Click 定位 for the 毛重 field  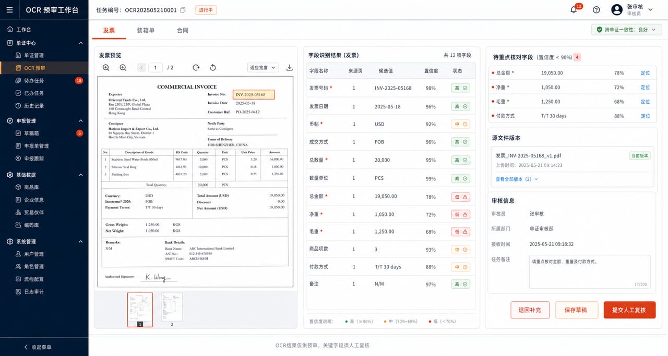pyautogui.click(x=645, y=102)
